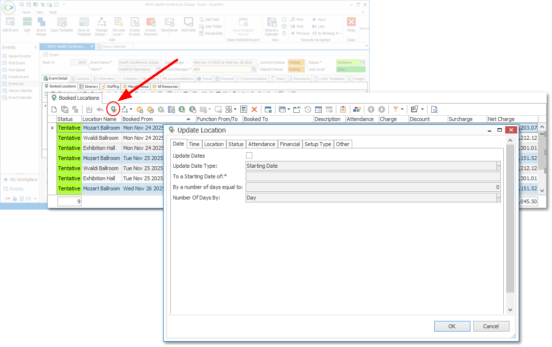This screenshot has height=347, width=552.
Task: Open the Number Of Days By dropdown
Action: pyautogui.click(x=498, y=198)
